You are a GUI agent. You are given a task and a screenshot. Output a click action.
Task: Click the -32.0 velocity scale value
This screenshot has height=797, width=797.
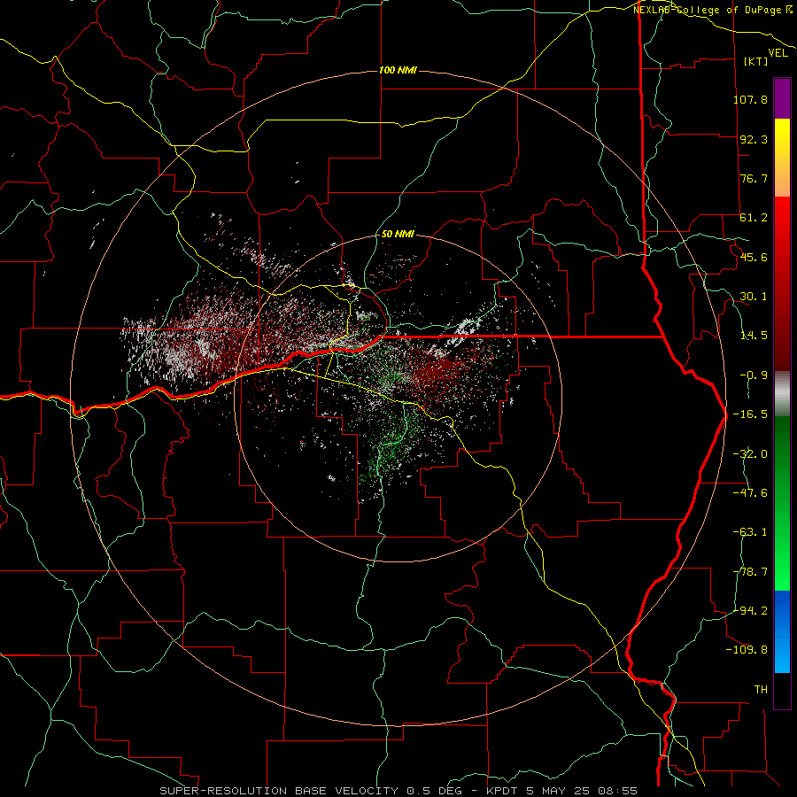coord(750,454)
